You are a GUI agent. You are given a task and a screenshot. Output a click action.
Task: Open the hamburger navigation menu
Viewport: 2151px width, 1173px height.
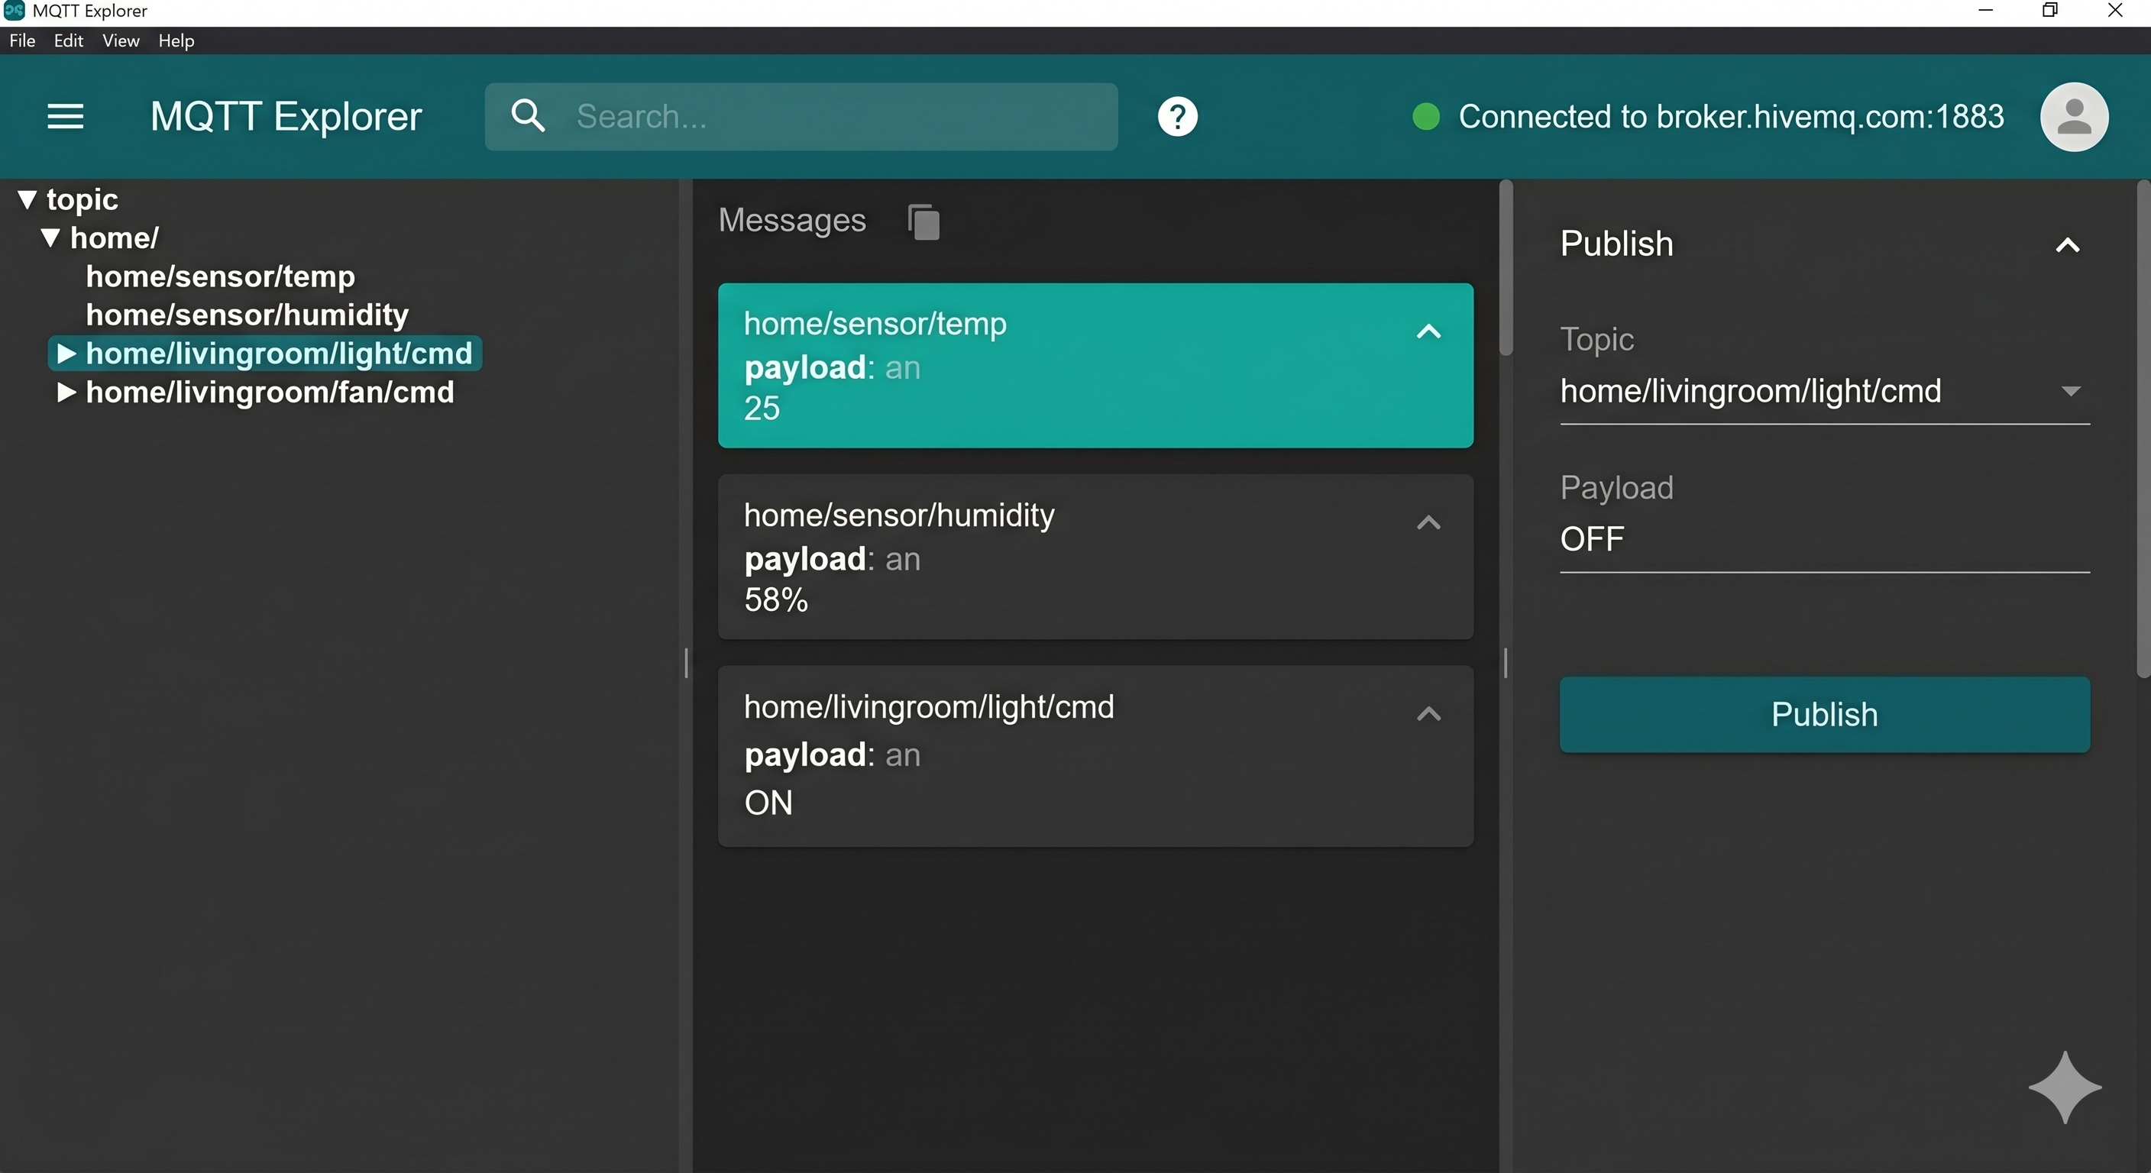coord(65,116)
